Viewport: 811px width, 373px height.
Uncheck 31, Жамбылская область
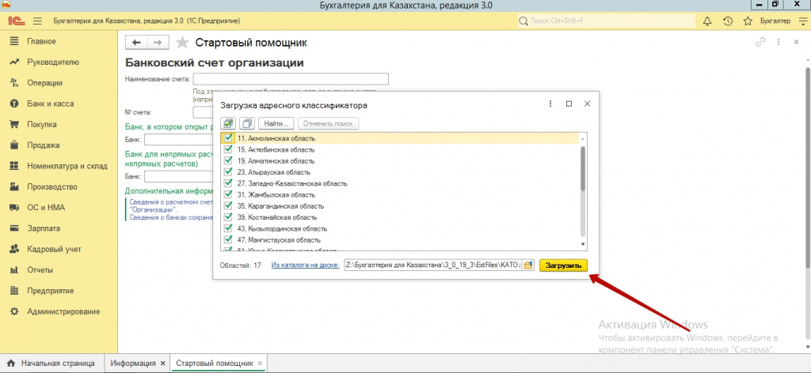coord(228,195)
